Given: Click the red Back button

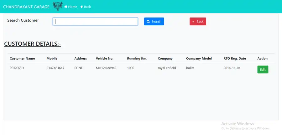Looking at the screenshot, I should coord(198,22).
